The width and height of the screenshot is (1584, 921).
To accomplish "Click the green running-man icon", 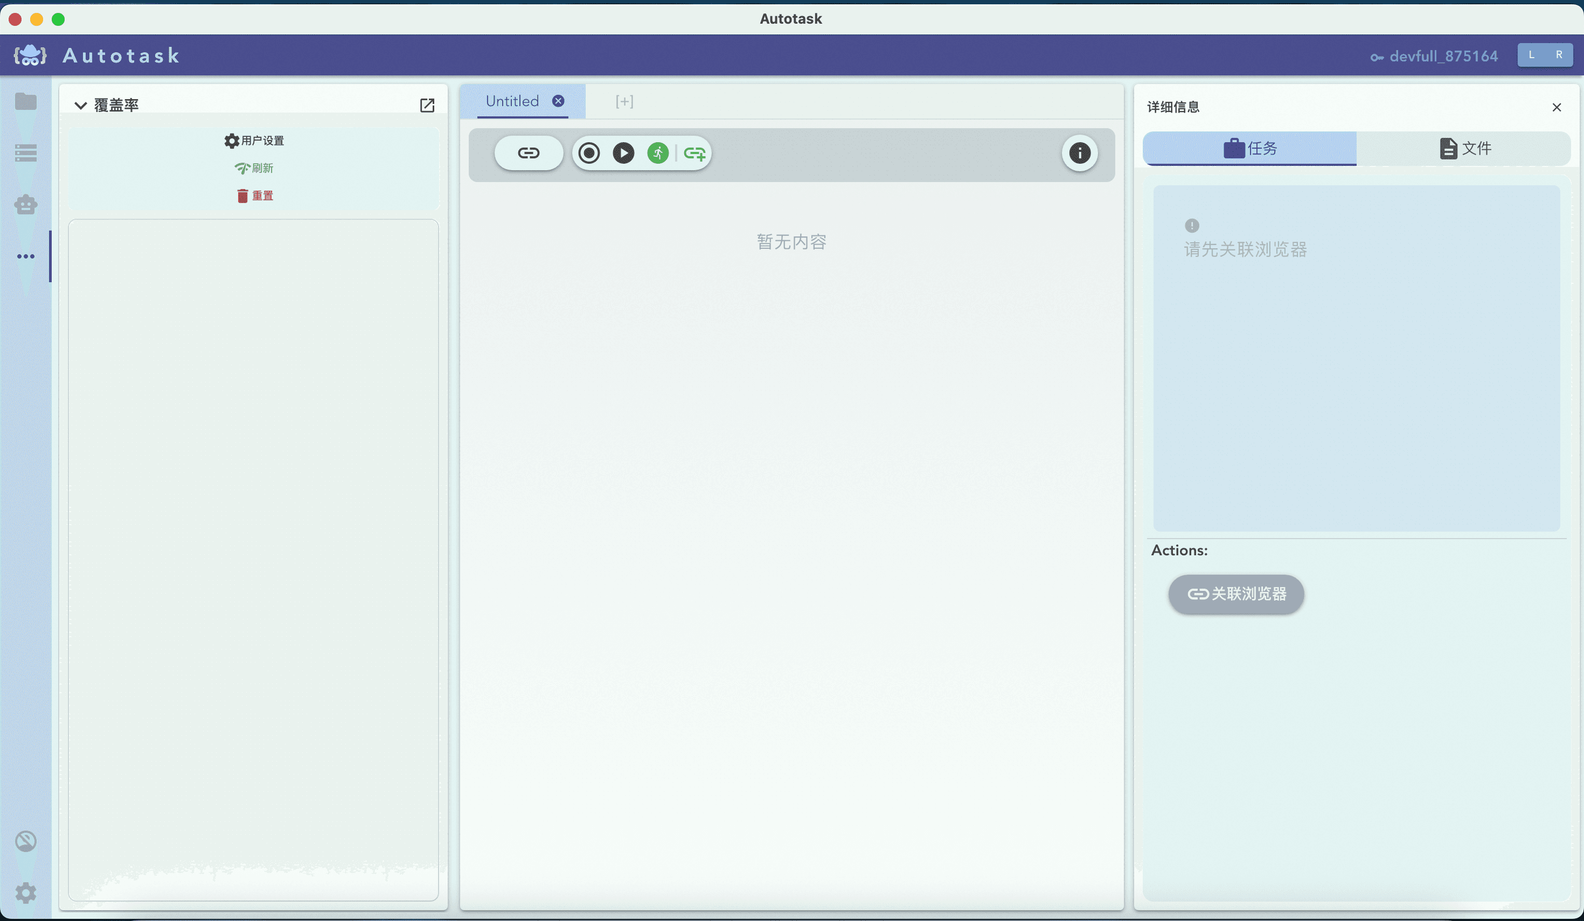I will [657, 152].
